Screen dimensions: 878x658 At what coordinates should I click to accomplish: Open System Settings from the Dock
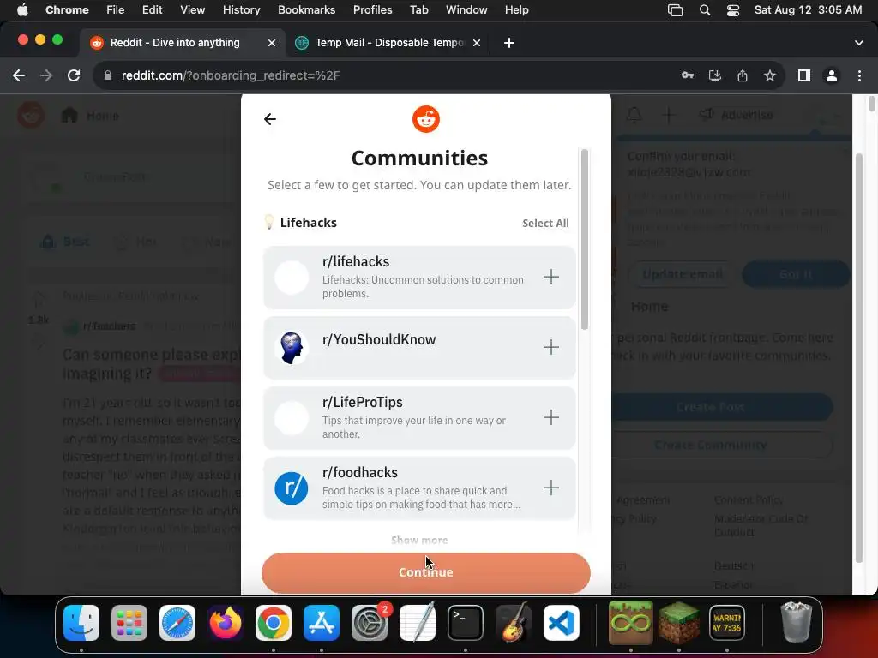point(370,623)
